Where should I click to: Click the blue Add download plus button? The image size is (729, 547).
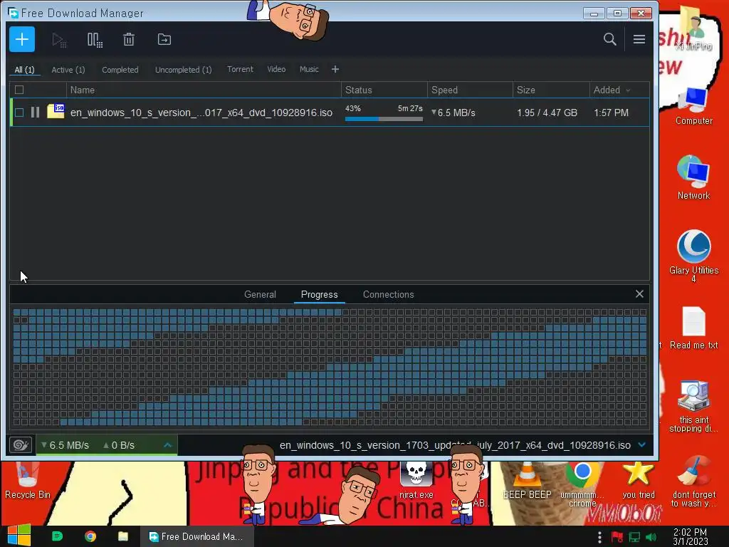pyautogui.click(x=22, y=40)
